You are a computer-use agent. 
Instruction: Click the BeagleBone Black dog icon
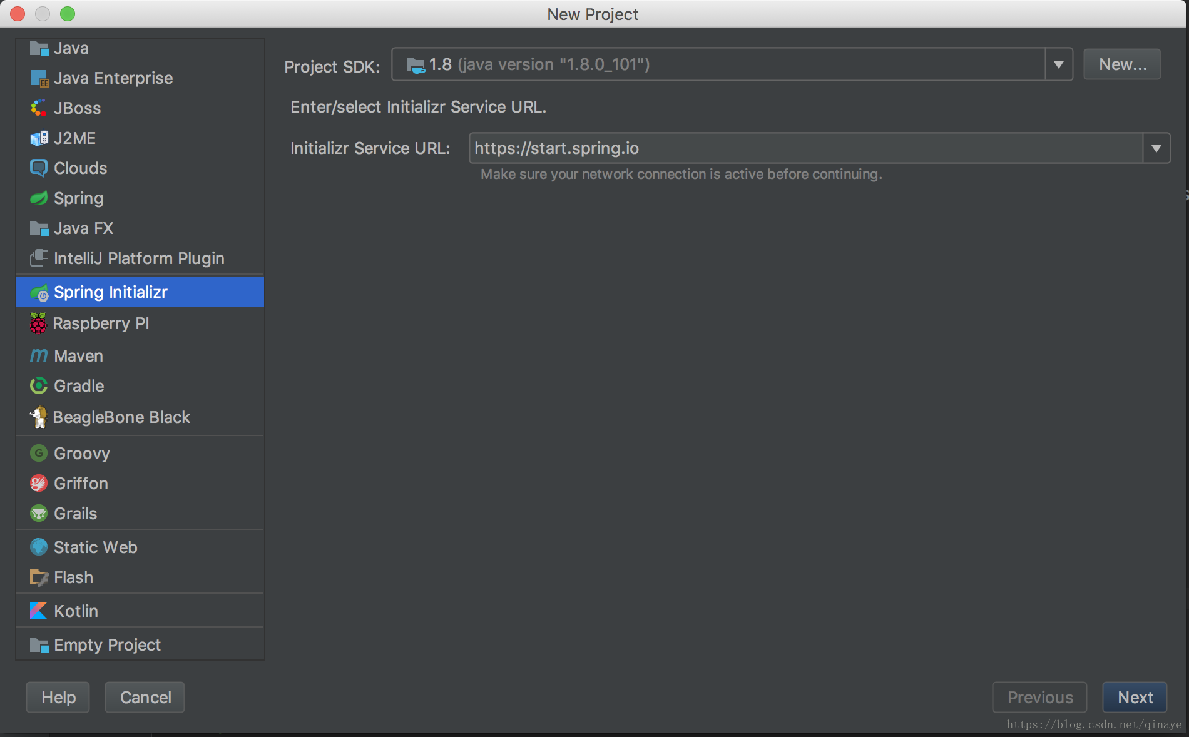point(39,417)
